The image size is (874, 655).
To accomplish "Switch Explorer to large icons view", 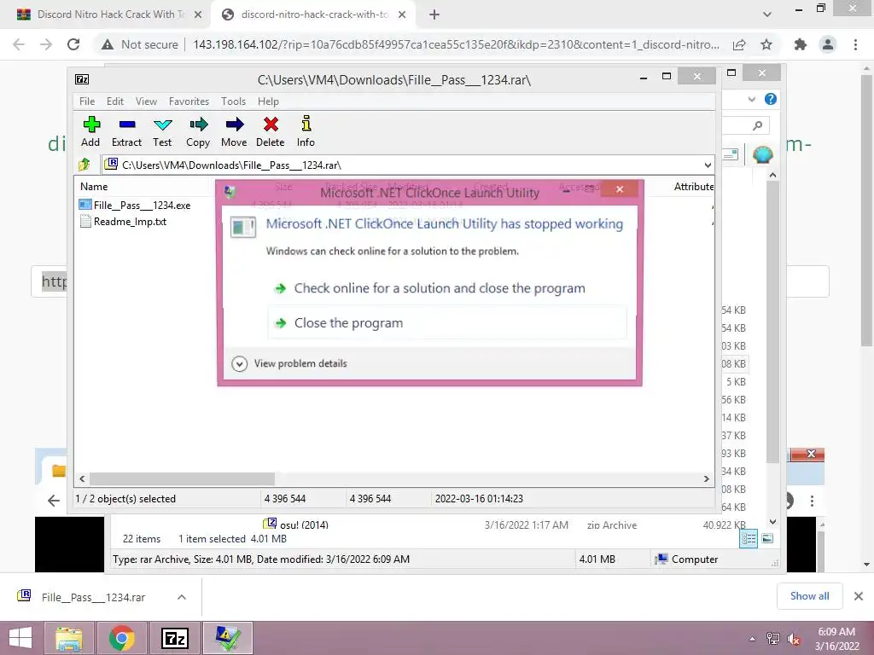I will coord(767,538).
